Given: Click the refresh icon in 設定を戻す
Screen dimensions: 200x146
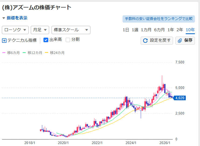Looking at the screenshot, I should pyautogui.click(x=145, y=41).
